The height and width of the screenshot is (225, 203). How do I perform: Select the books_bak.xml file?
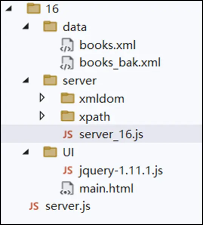point(120,63)
